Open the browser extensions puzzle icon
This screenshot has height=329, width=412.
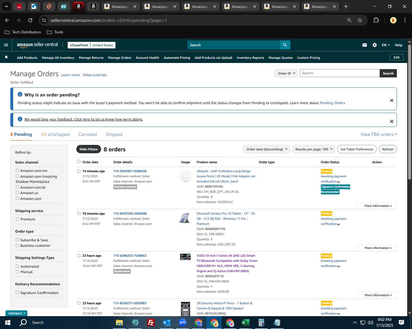click(376, 20)
